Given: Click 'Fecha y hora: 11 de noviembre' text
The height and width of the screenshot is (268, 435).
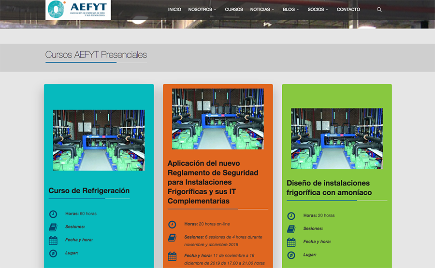Looking at the screenshot, I should (x=224, y=259).
